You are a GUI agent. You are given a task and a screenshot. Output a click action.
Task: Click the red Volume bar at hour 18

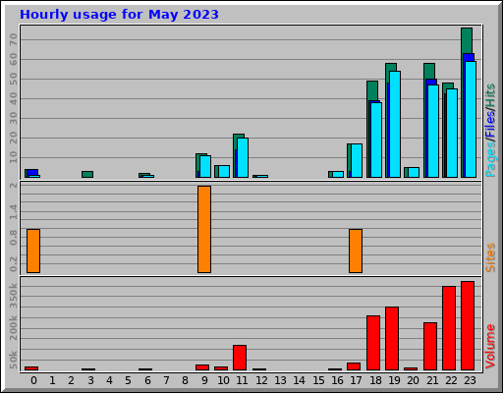373,343
